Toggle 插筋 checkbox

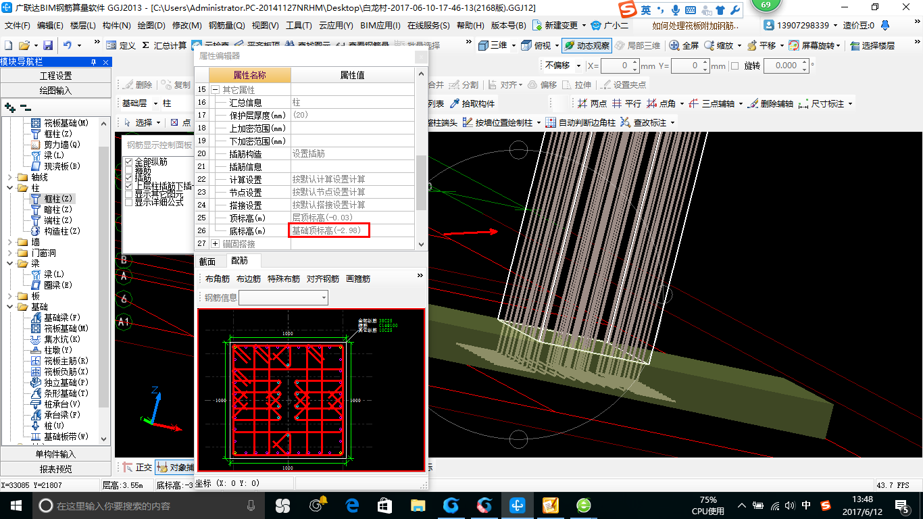[129, 178]
